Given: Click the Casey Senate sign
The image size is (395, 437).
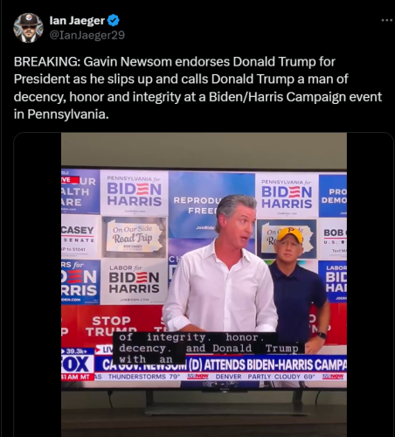Looking at the screenshot, I should coord(78,237).
